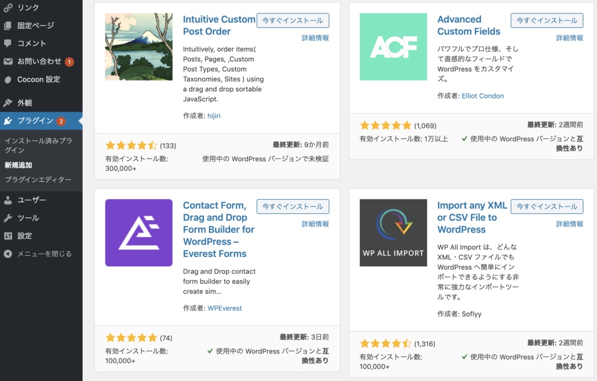Screen dimensions: 597x381
Task: Open 詳細情報 for Intuitive Custom Post Order
Action: coord(315,38)
